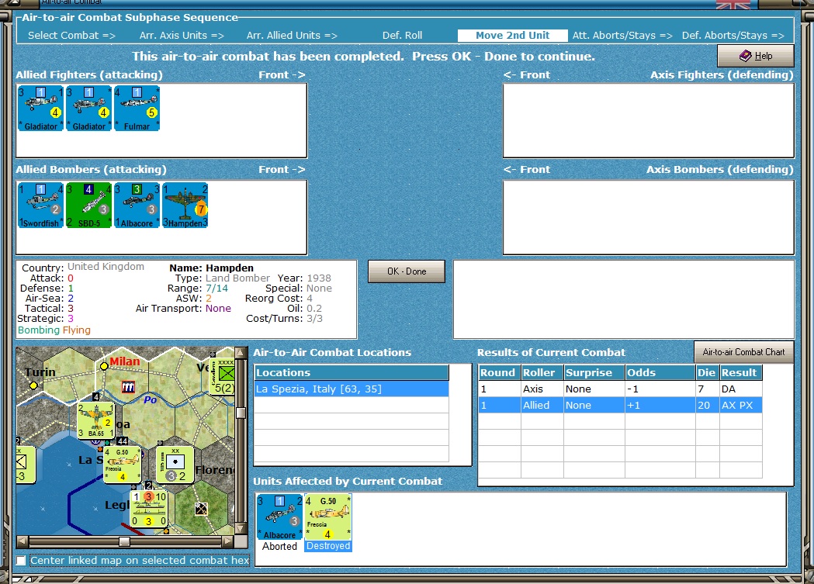
Task: Select the Hampden bomber counter
Action: point(185,206)
